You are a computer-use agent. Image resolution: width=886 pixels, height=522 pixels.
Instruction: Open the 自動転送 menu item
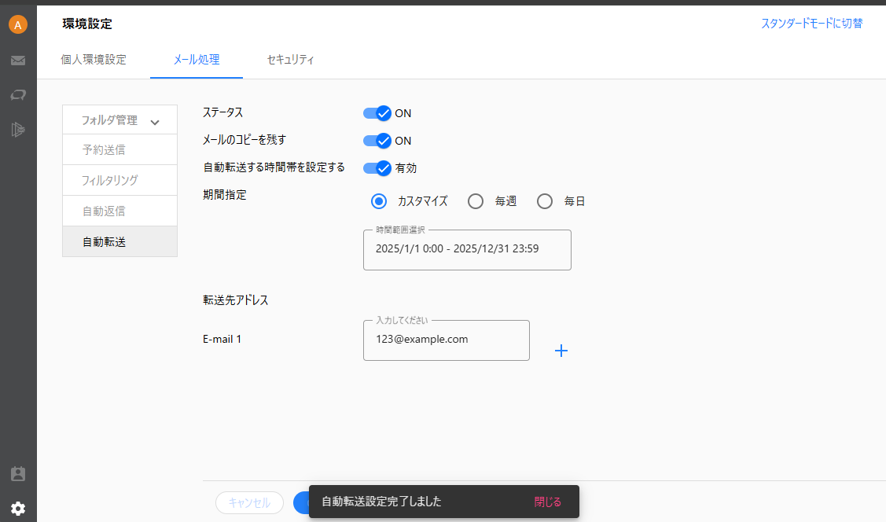pyautogui.click(x=119, y=242)
